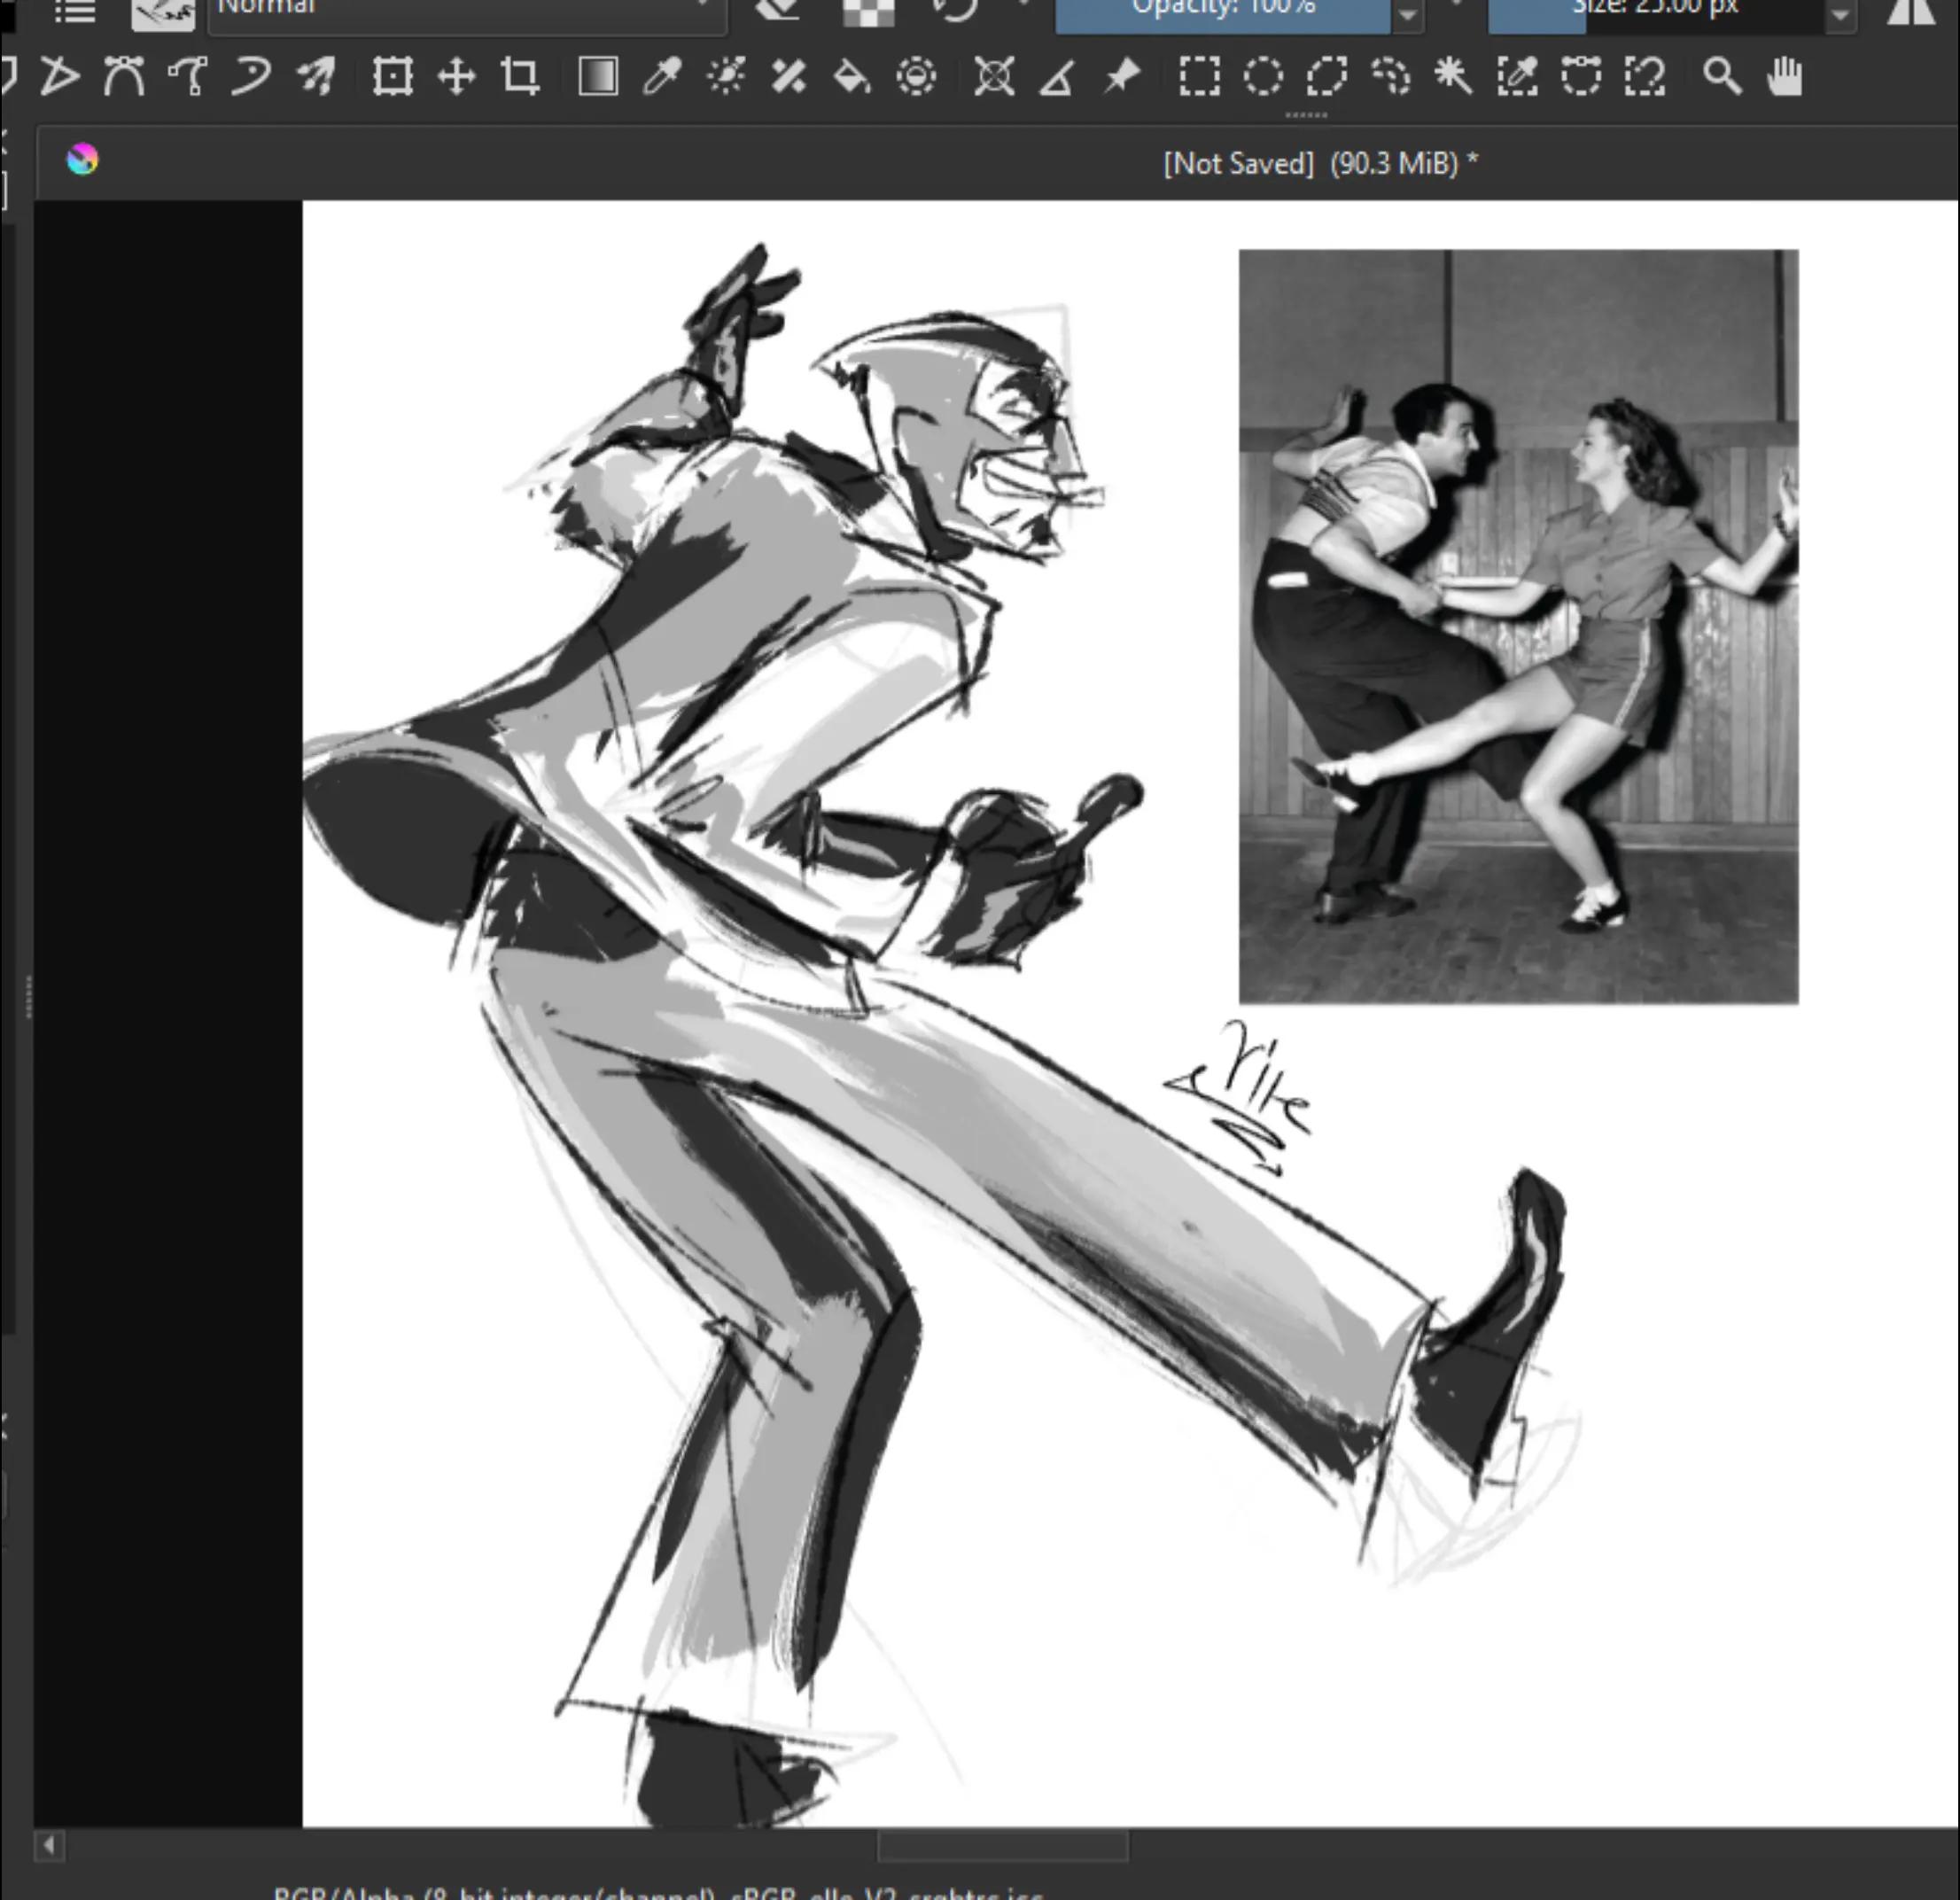Choose the Elliptical Selection tool
1960x1900 pixels.
click(x=1263, y=77)
